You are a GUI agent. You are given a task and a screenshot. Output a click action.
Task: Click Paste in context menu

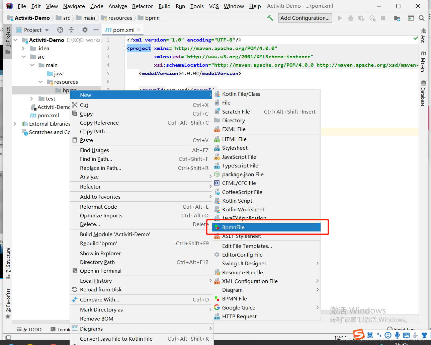point(141,140)
